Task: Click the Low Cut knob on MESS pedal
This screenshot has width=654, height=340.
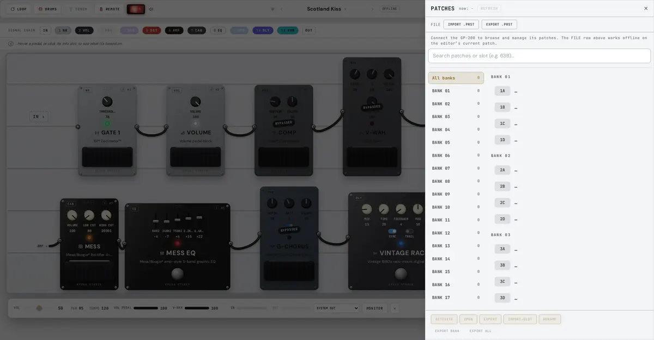Action: (89, 215)
